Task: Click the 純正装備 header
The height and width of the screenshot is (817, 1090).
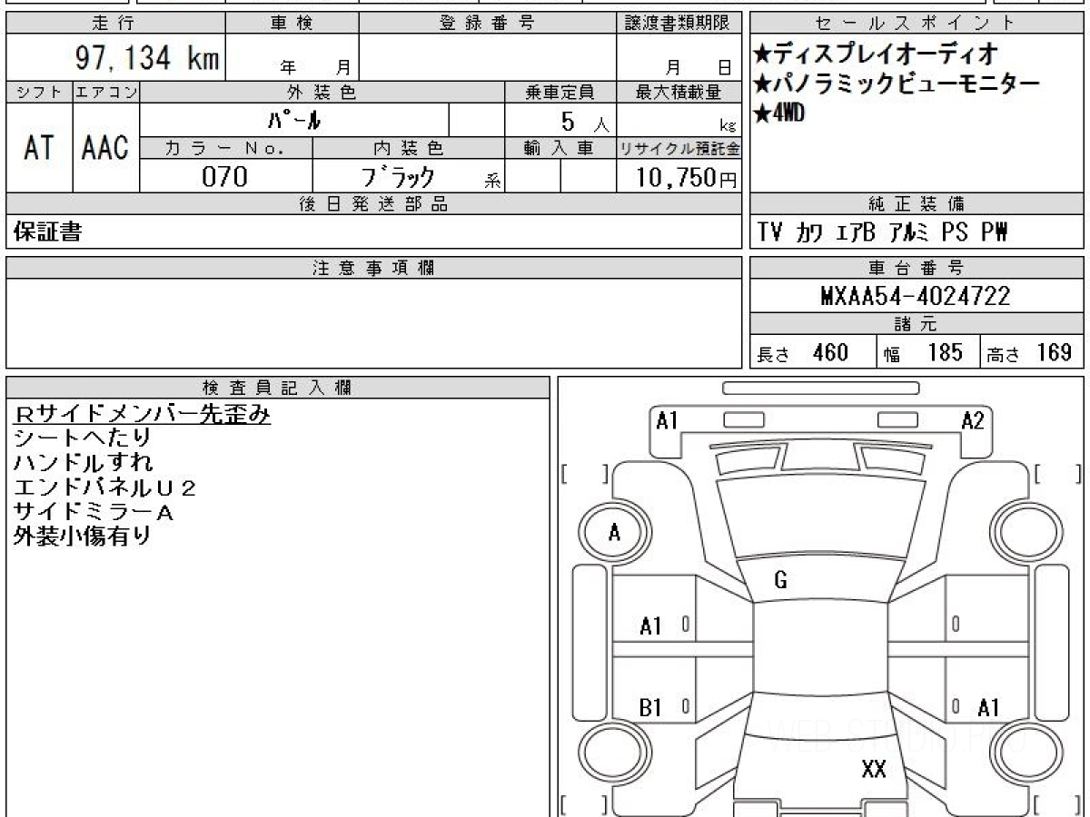Action: coord(917,204)
